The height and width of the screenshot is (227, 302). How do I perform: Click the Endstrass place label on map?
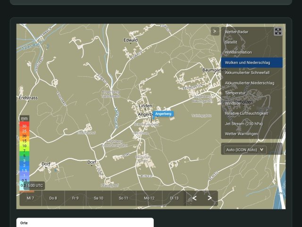pos(28,98)
